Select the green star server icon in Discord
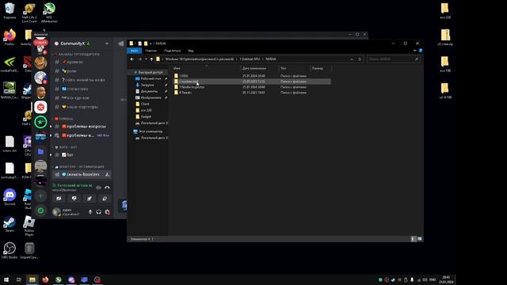The width and height of the screenshot is (507, 285). coord(40,122)
